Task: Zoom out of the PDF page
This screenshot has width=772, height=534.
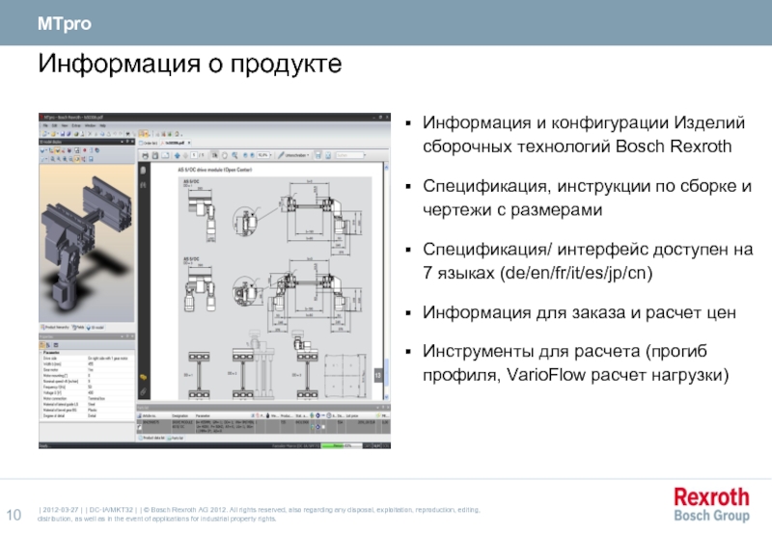Action: pos(245,155)
